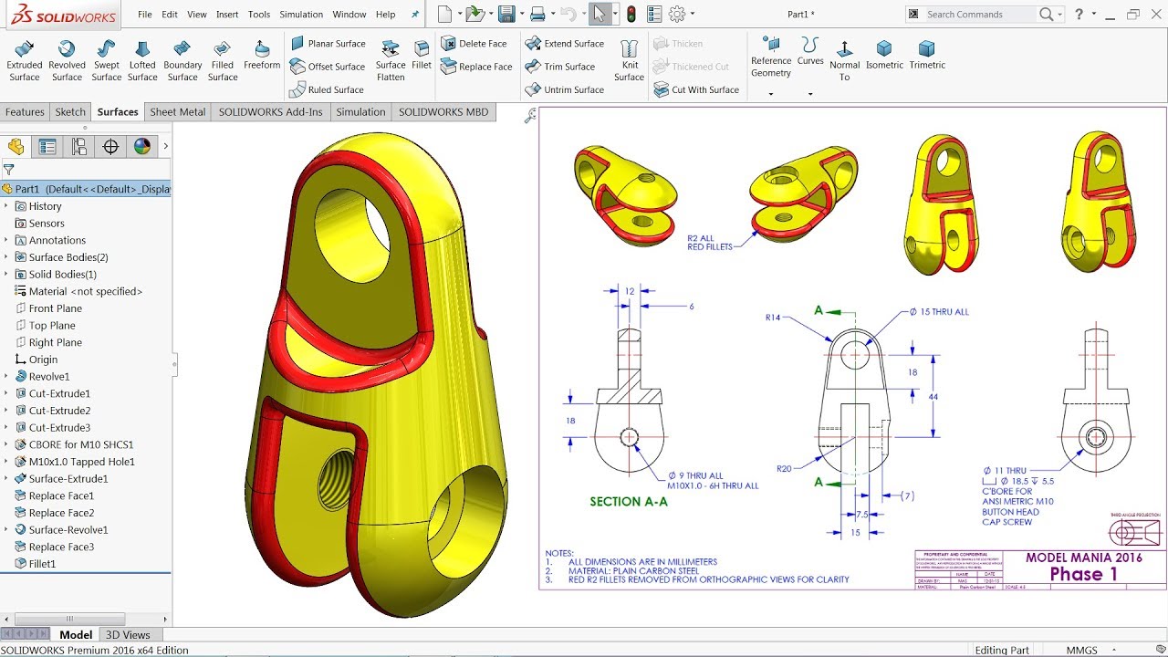This screenshot has height=657, width=1168.
Task: Pin the menu bar with pushpin
Action: 416,15
